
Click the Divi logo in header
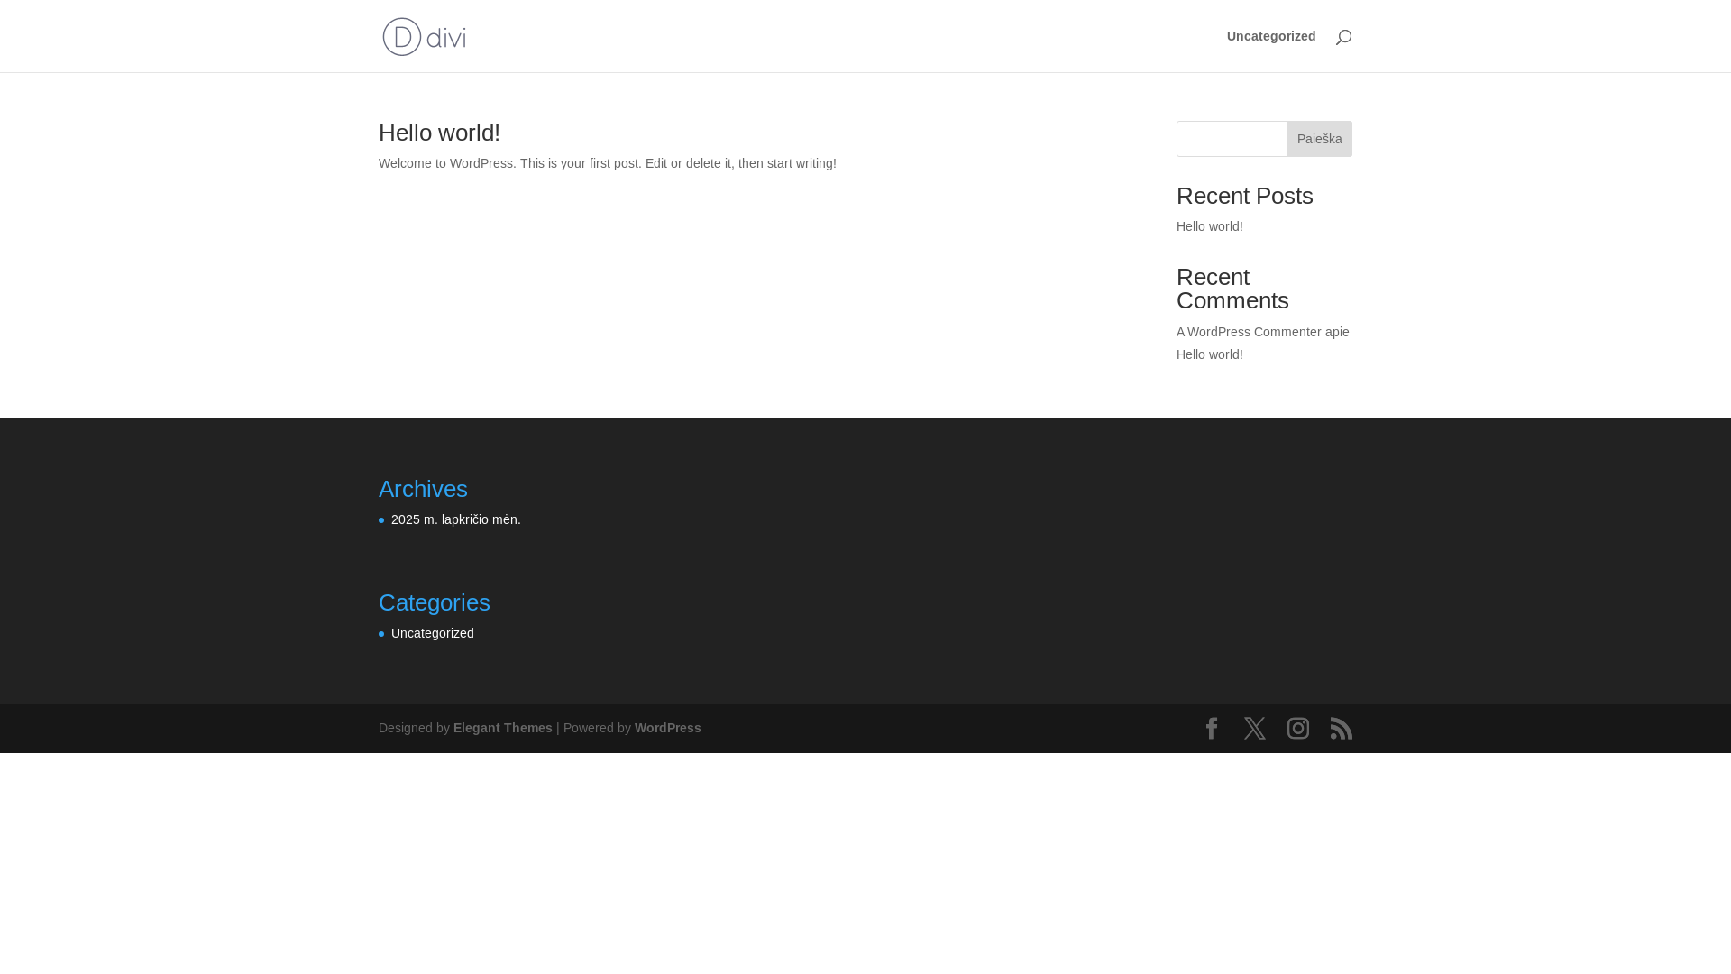pos(424,36)
